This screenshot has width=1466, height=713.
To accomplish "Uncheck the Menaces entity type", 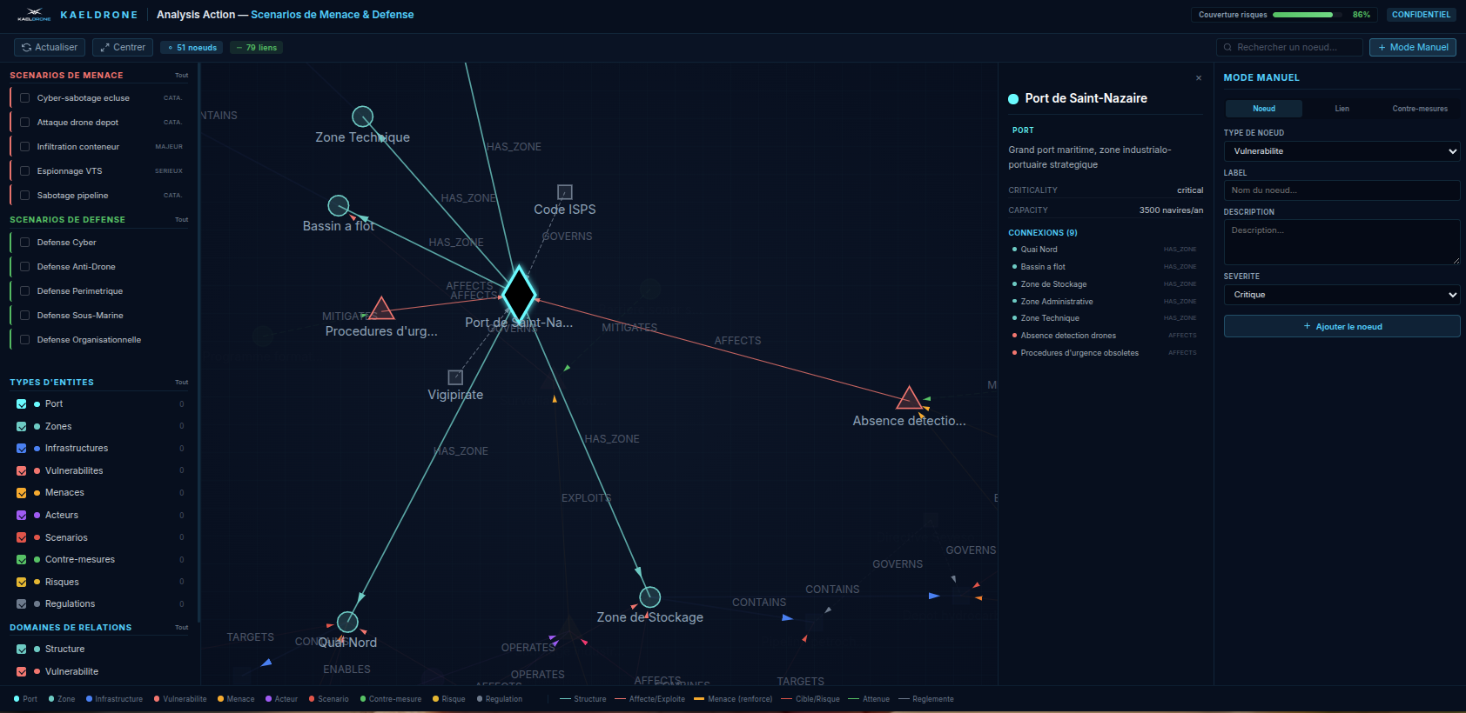I will pyautogui.click(x=22, y=493).
